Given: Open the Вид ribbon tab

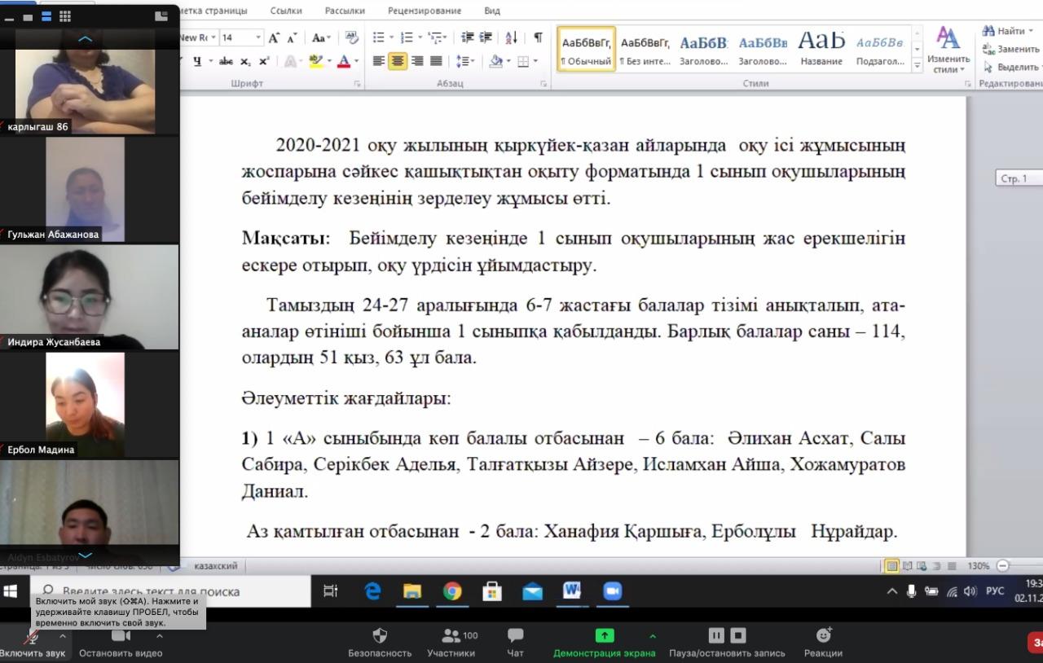Looking at the screenshot, I should [x=492, y=11].
